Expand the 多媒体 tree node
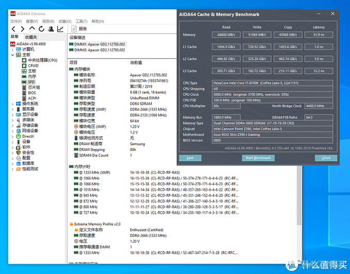 tap(12, 120)
